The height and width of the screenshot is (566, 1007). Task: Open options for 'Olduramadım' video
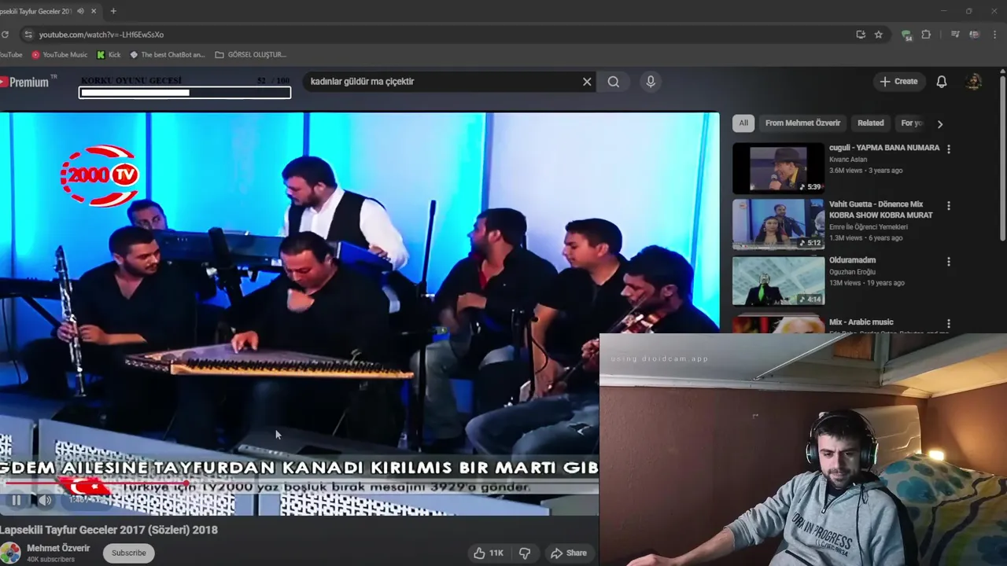[x=948, y=261]
